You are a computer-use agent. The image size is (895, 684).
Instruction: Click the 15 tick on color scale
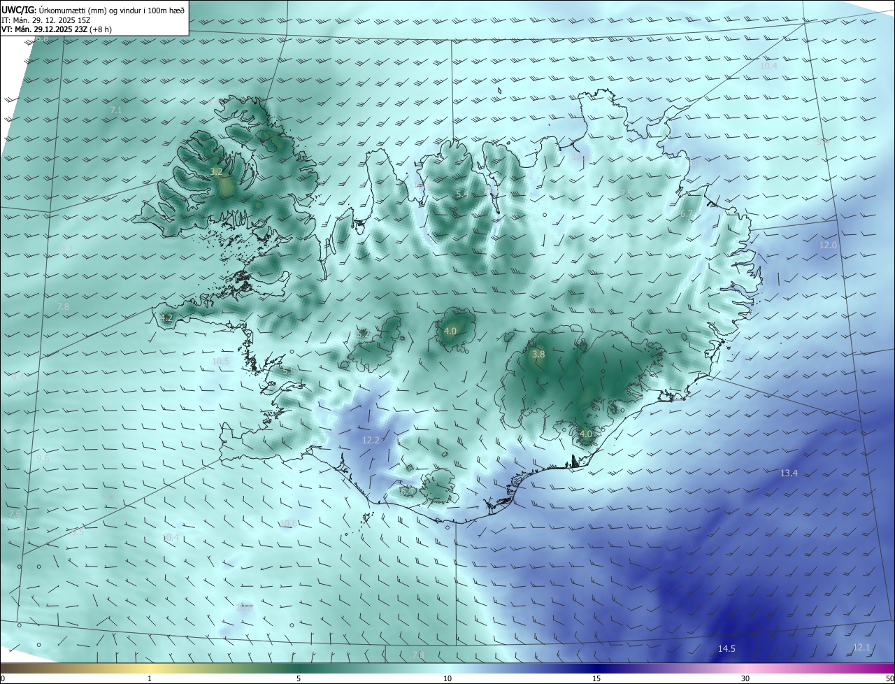point(596,678)
